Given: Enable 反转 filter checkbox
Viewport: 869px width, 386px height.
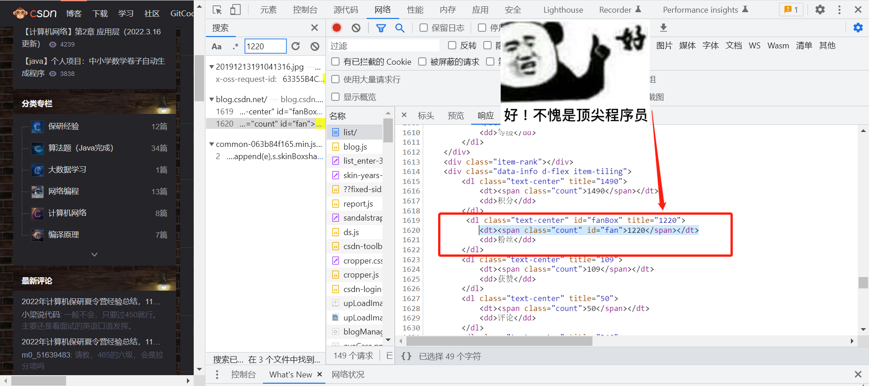Looking at the screenshot, I should pos(452,45).
